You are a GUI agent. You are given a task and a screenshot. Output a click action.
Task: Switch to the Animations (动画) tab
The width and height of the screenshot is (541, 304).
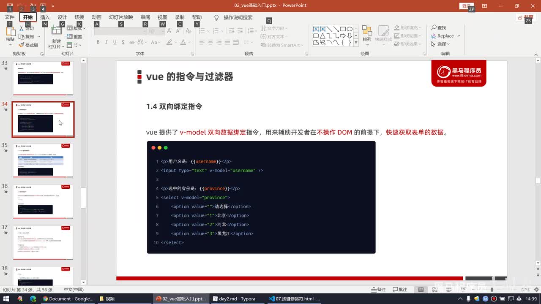(x=96, y=17)
